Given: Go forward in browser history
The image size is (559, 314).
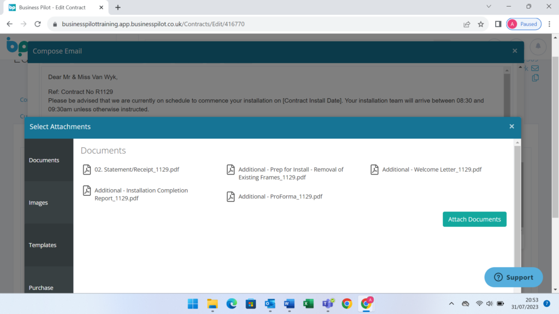Looking at the screenshot, I should [23, 24].
